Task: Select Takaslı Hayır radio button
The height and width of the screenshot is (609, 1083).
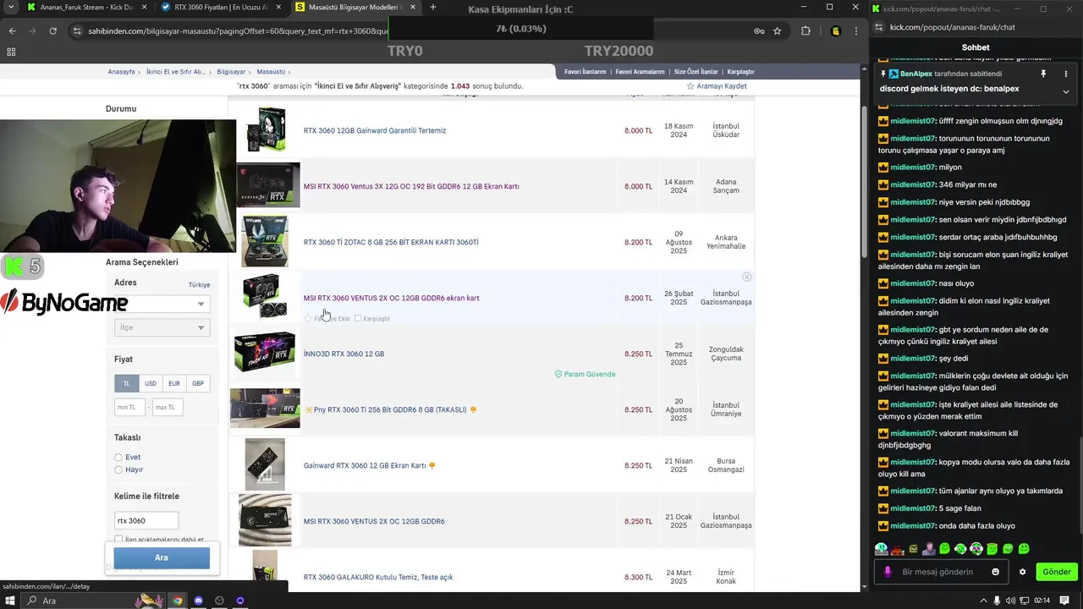Action: point(118,469)
